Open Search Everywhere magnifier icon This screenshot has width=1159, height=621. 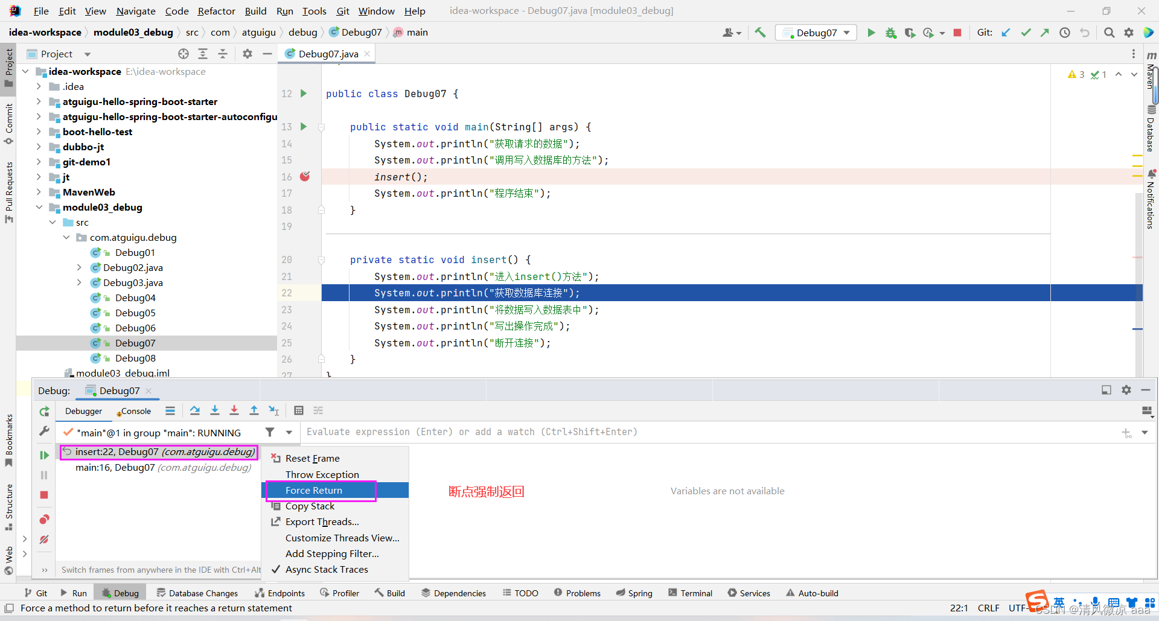(1109, 33)
